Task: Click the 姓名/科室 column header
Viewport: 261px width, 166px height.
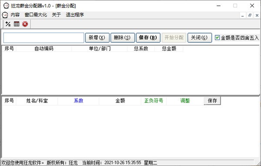Action: point(37,101)
